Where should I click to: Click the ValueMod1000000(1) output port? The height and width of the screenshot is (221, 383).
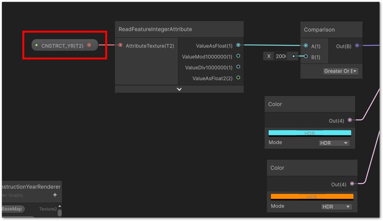point(238,56)
